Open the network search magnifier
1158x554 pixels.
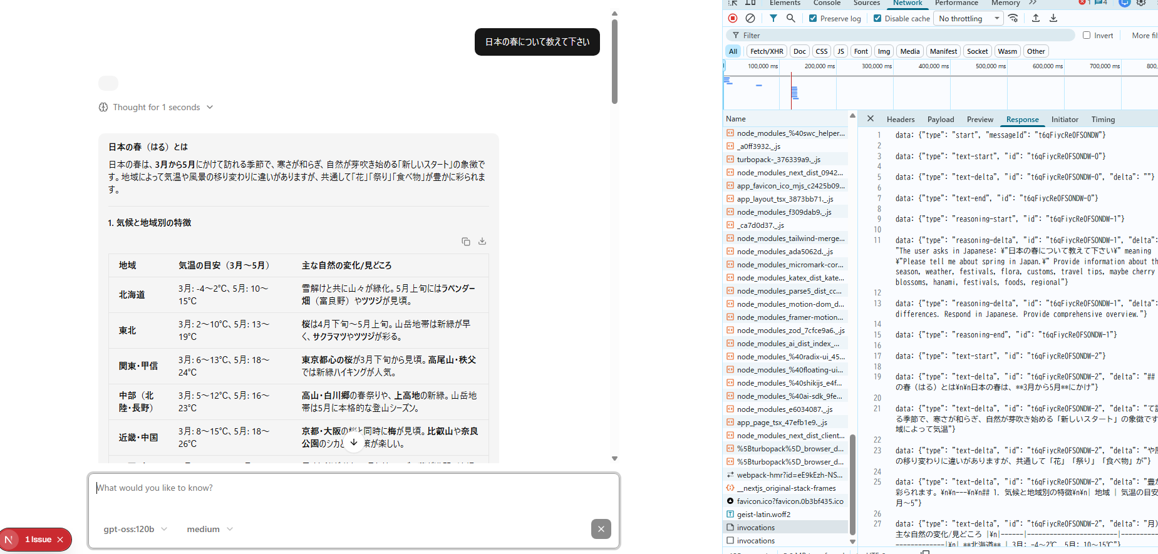[791, 18]
